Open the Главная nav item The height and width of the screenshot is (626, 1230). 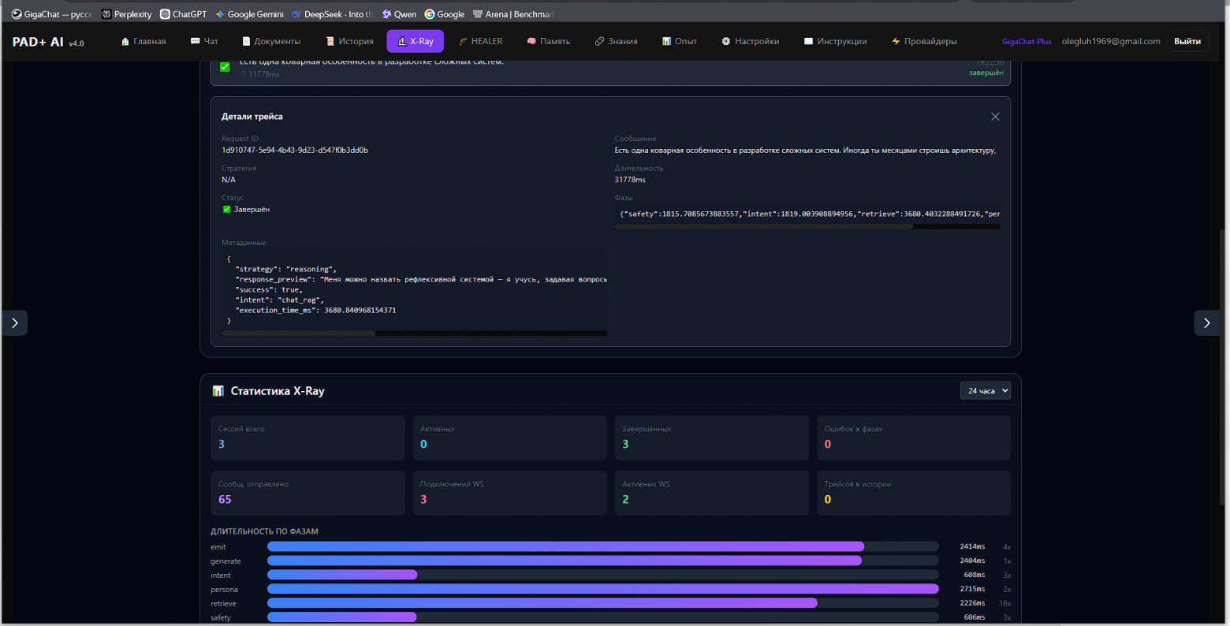coord(143,41)
